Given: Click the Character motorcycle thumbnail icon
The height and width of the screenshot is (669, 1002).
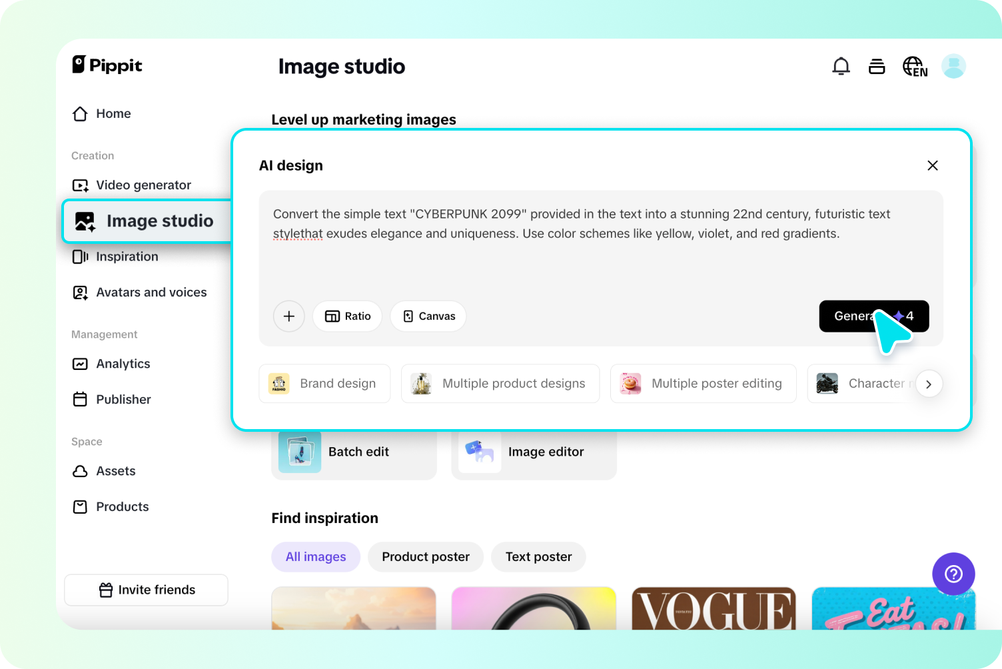Looking at the screenshot, I should 827,384.
